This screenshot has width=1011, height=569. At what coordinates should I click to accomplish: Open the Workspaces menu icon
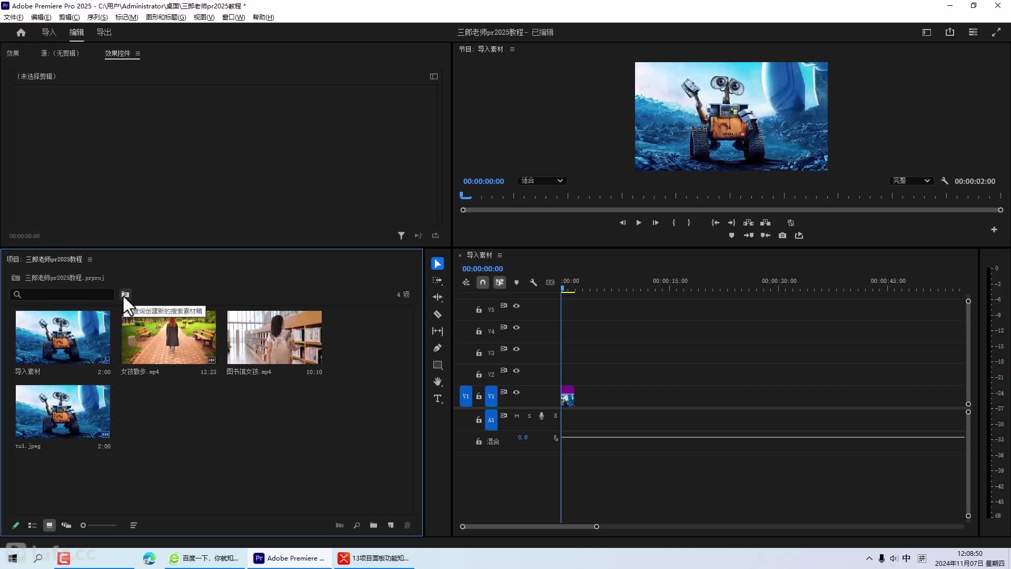pos(927,32)
